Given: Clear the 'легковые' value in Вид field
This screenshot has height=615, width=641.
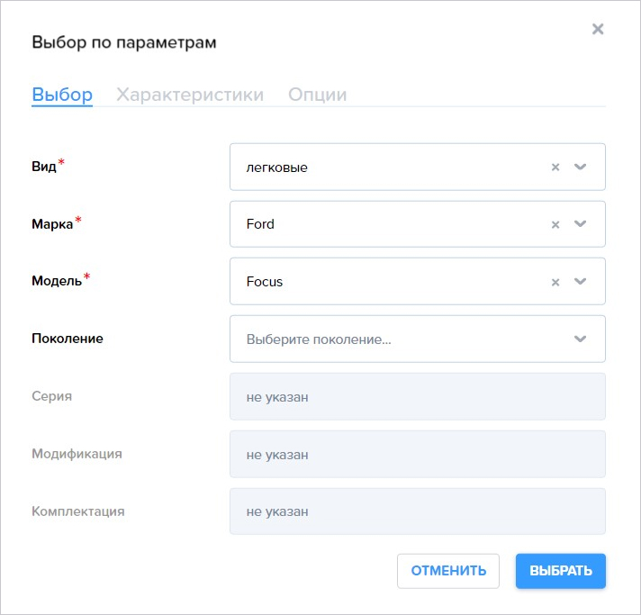Looking at the screenshot, I should coord(555,167).
